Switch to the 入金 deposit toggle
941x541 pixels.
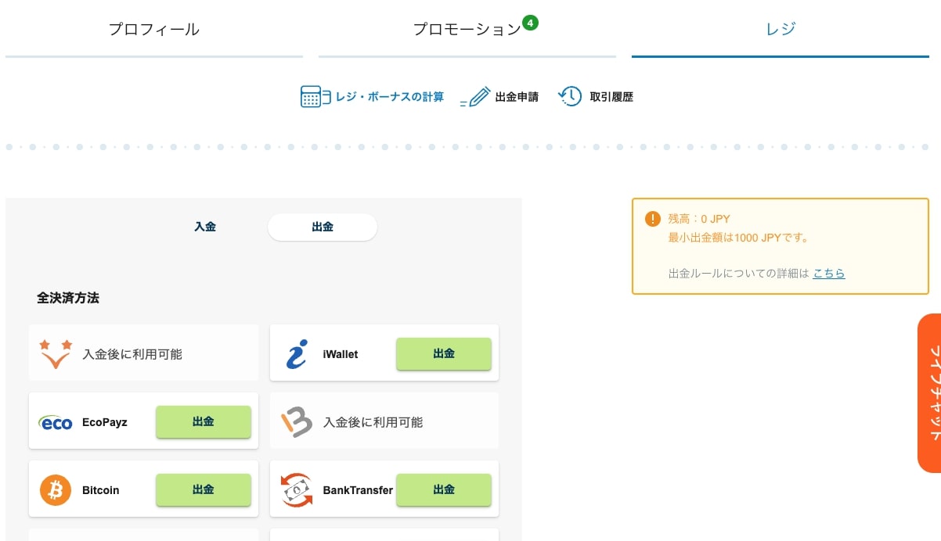[205, 227]
